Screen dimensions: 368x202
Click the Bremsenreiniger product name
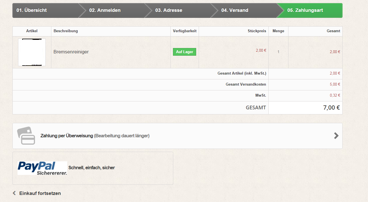[x=71, y=52]
